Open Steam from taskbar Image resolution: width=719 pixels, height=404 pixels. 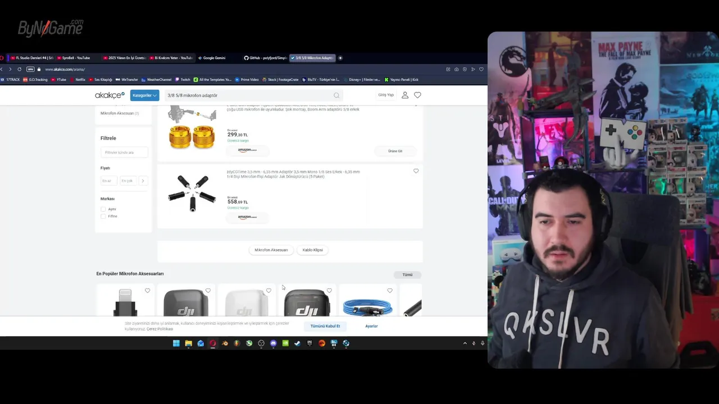[x=298, y=343]
